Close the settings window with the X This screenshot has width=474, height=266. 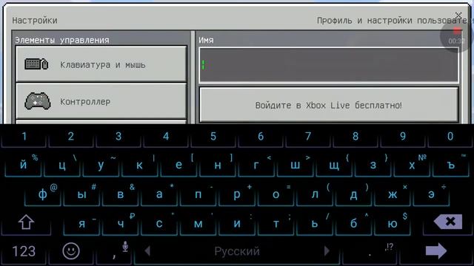pos(458,15)
